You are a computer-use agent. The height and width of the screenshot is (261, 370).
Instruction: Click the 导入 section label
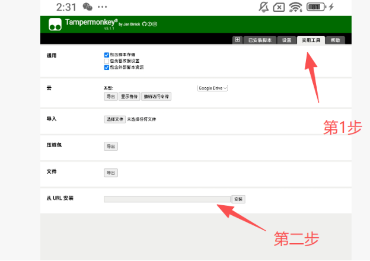click(52, 119)
